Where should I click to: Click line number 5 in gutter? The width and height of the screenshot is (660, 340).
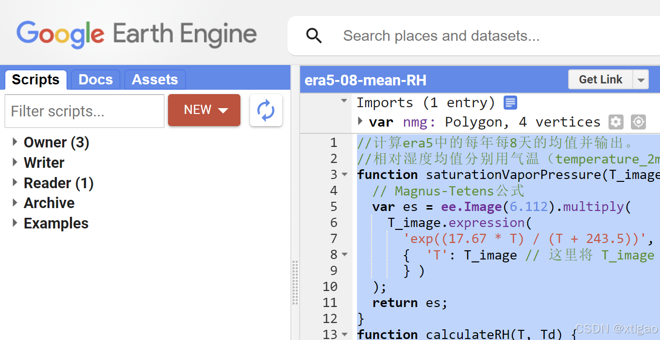pyautogui.click(x=334, y=207)
